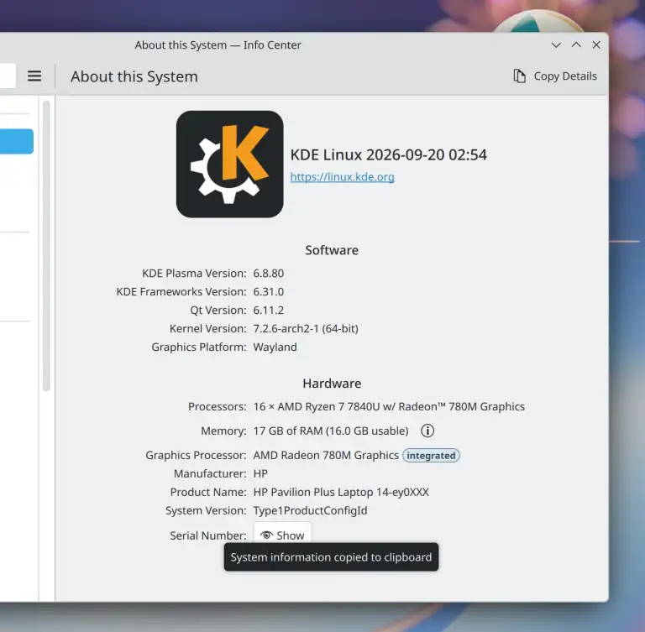
Task: Show the hidden serial number
Action: click(282, 535)
